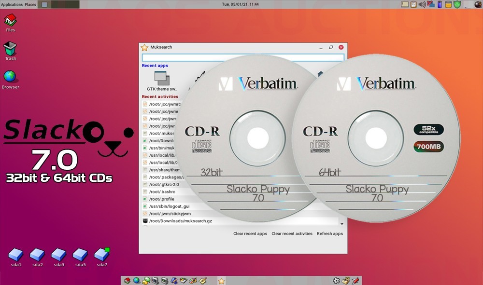Open the settings gear icon in bottom tray
The width and height of the screenshot is (483, 285).
[336, 280]
